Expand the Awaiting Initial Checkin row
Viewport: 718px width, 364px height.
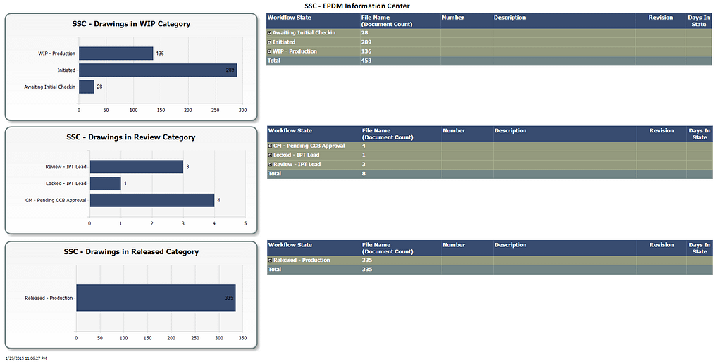269,33
